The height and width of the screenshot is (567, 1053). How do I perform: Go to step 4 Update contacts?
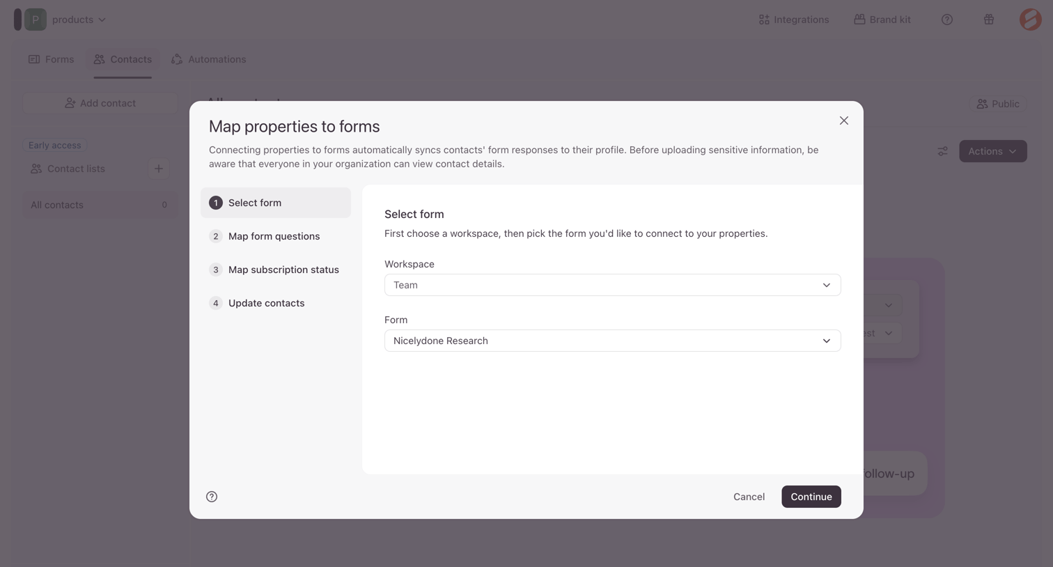click(276, 303)
